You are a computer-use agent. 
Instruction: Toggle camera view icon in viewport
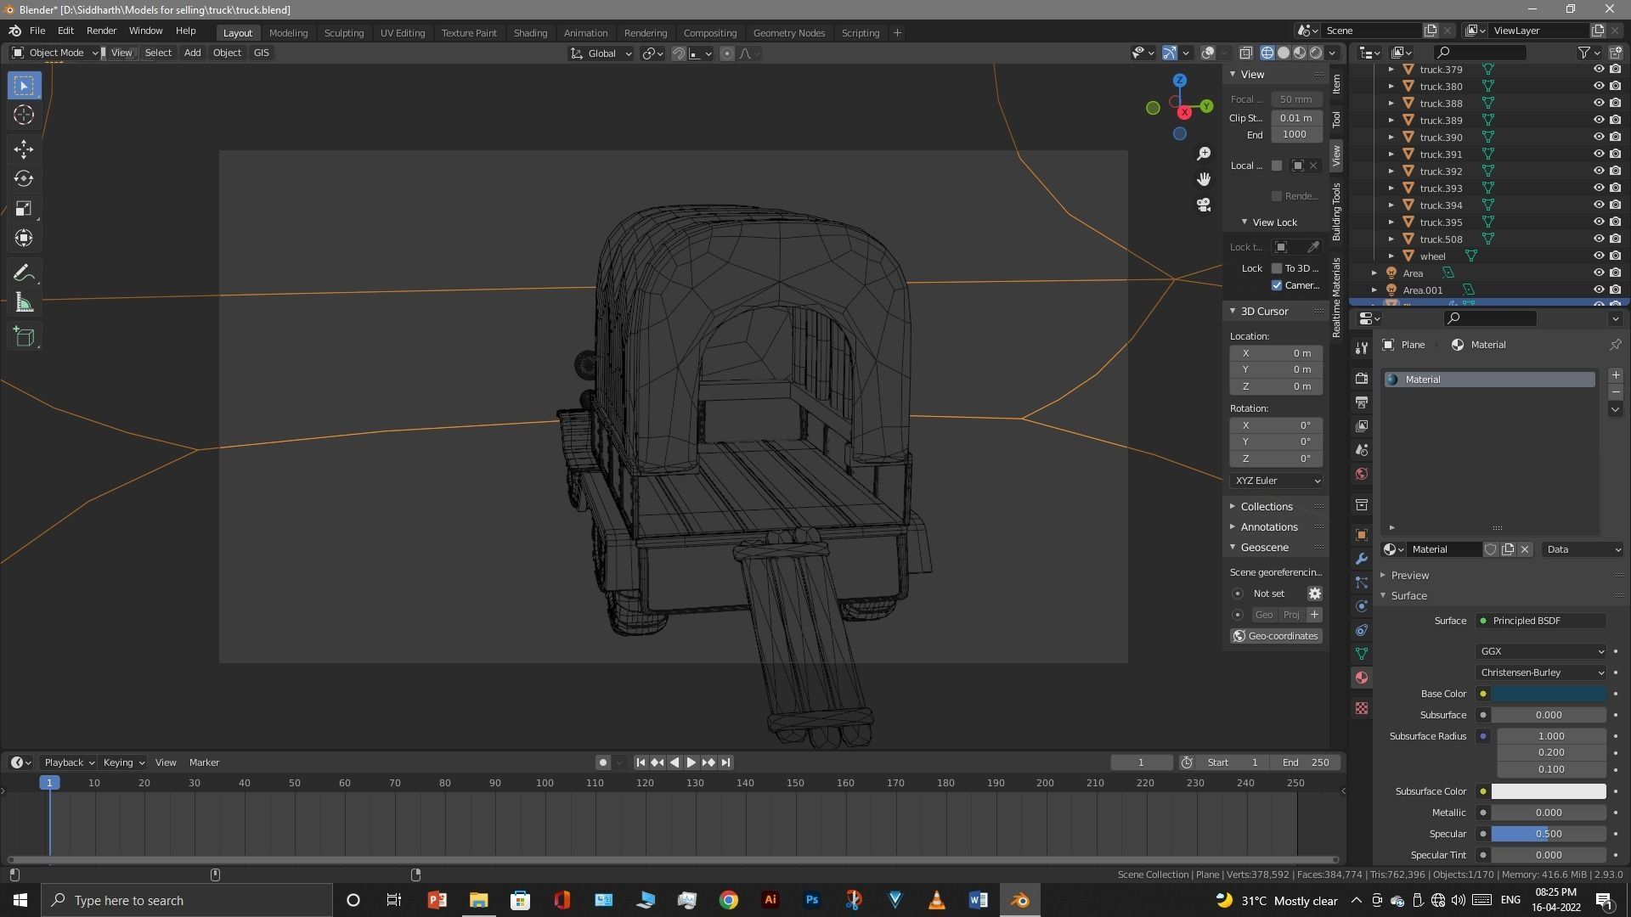(x=1204, y=205)
